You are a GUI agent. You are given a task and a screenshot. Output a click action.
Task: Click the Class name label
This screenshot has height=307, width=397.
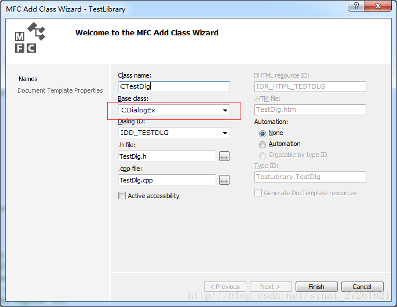(x=134, y=75)
